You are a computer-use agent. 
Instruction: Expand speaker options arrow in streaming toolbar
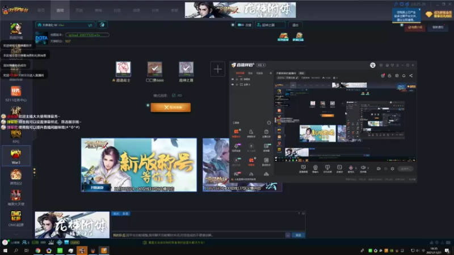(368, 168)
